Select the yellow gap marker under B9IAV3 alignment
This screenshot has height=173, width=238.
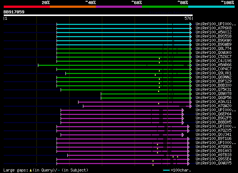[157, 153]
